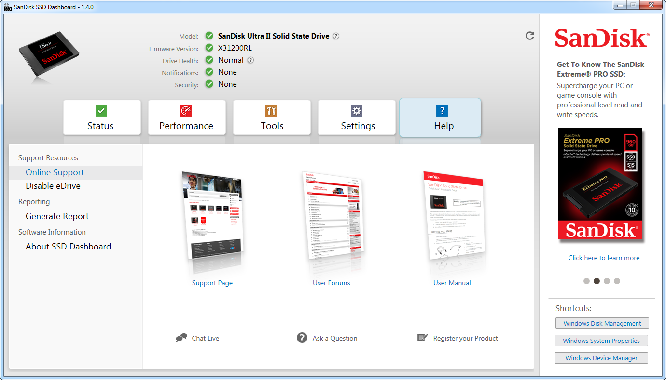Click the refresh icon near the drive info

click(x=530, y=36)
